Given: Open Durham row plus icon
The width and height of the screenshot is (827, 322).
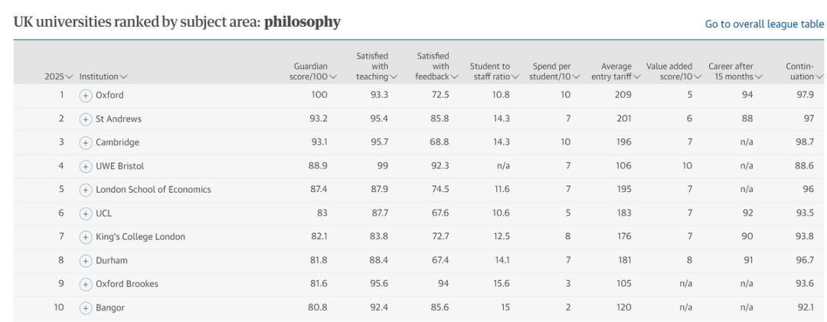Looking at the screenshot, I should tap(86, 261).
